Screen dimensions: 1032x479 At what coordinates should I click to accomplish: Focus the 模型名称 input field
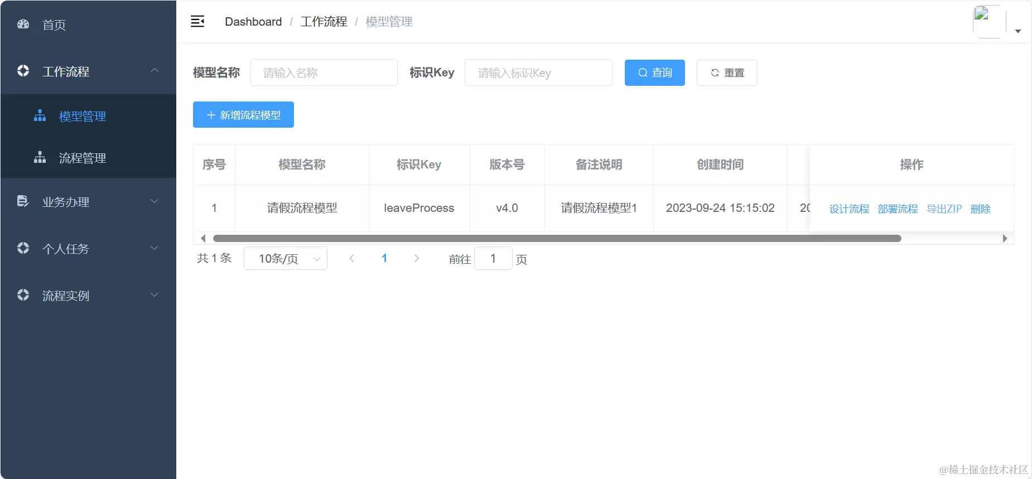point(324,72)
